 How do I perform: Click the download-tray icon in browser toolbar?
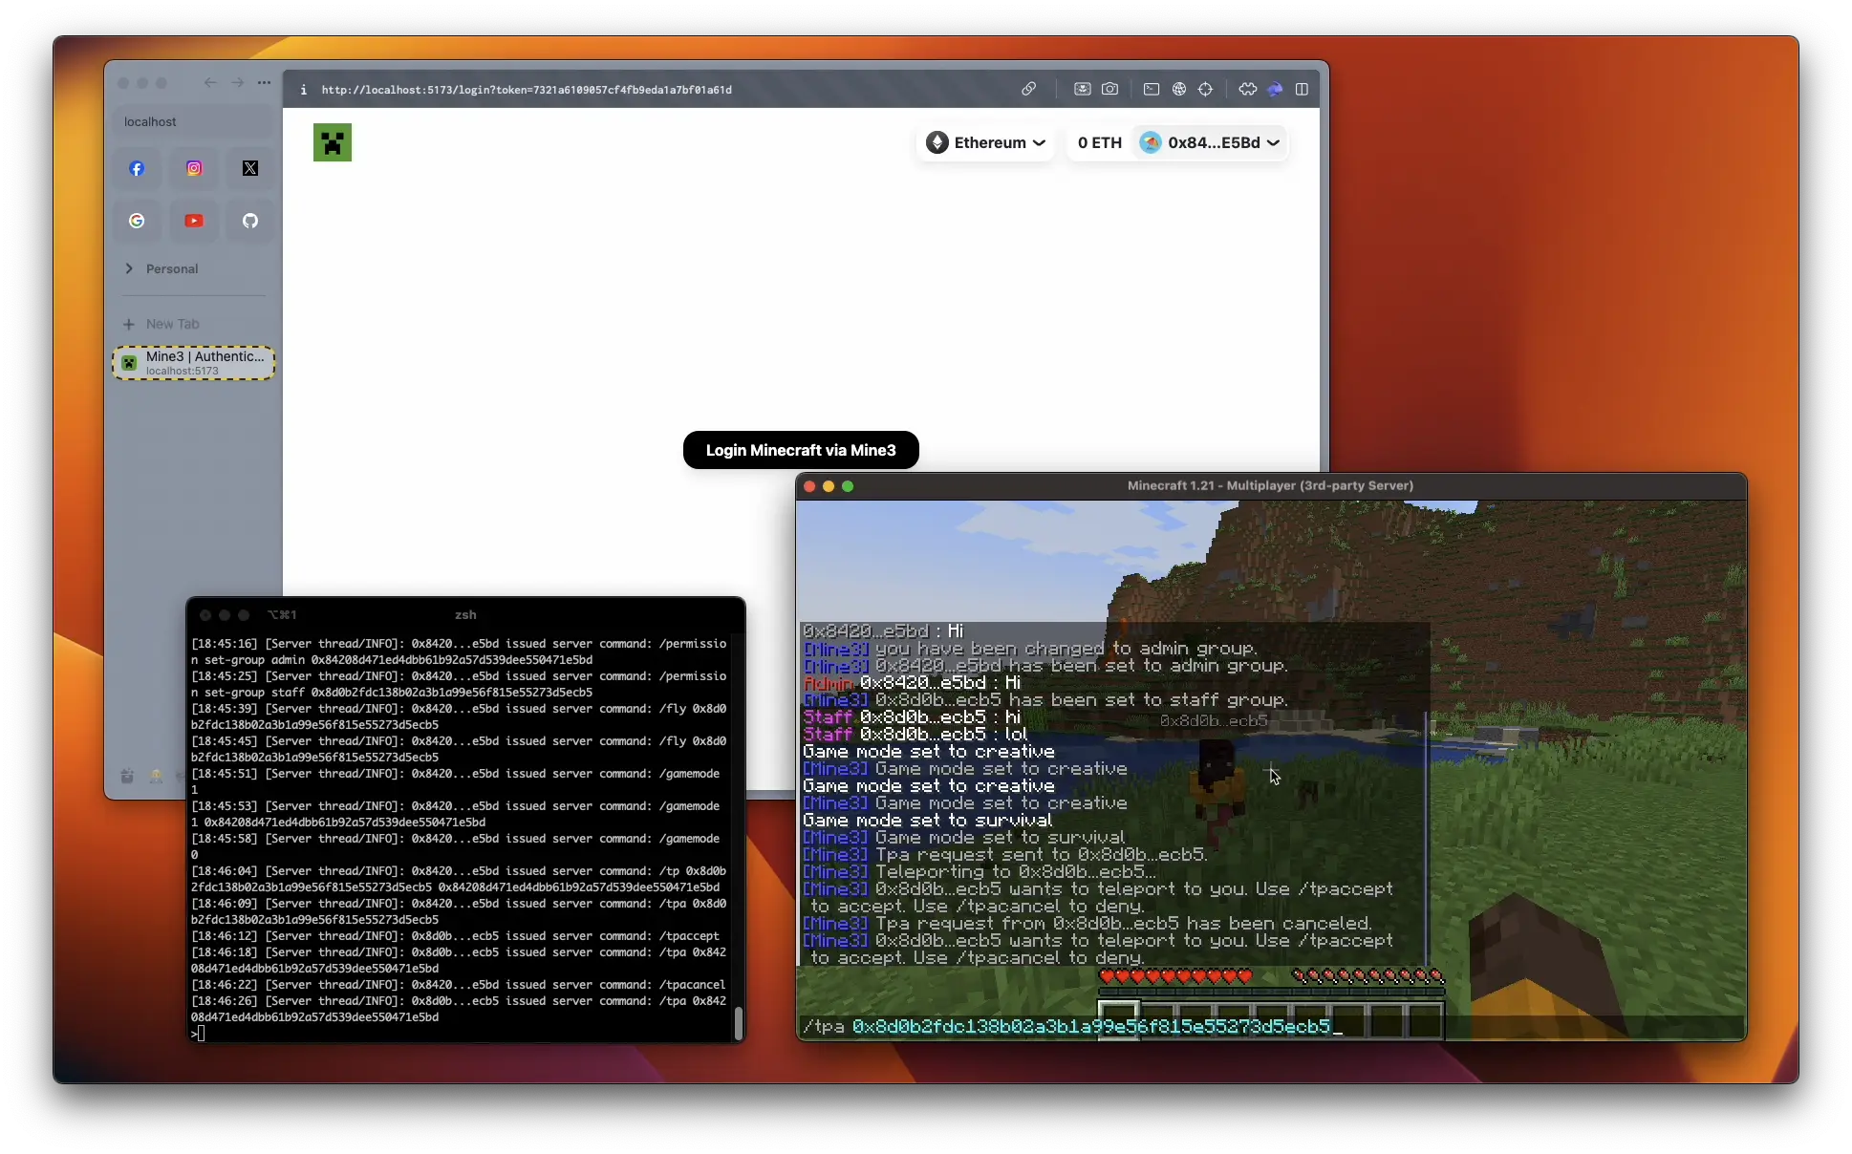pyautogui.click(x=1082, y=89)
